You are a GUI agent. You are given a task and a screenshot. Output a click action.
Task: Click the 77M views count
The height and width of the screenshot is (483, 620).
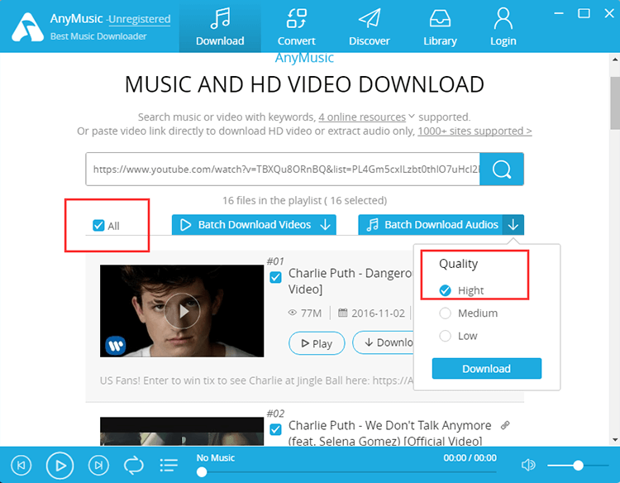pos(311,313)
